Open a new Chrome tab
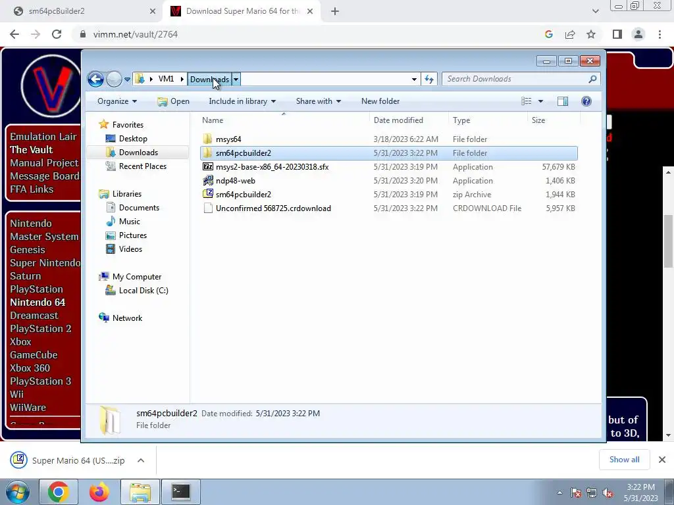Viewport: 674px width, 505px height. pyautogui.click(x=335, y=12)
